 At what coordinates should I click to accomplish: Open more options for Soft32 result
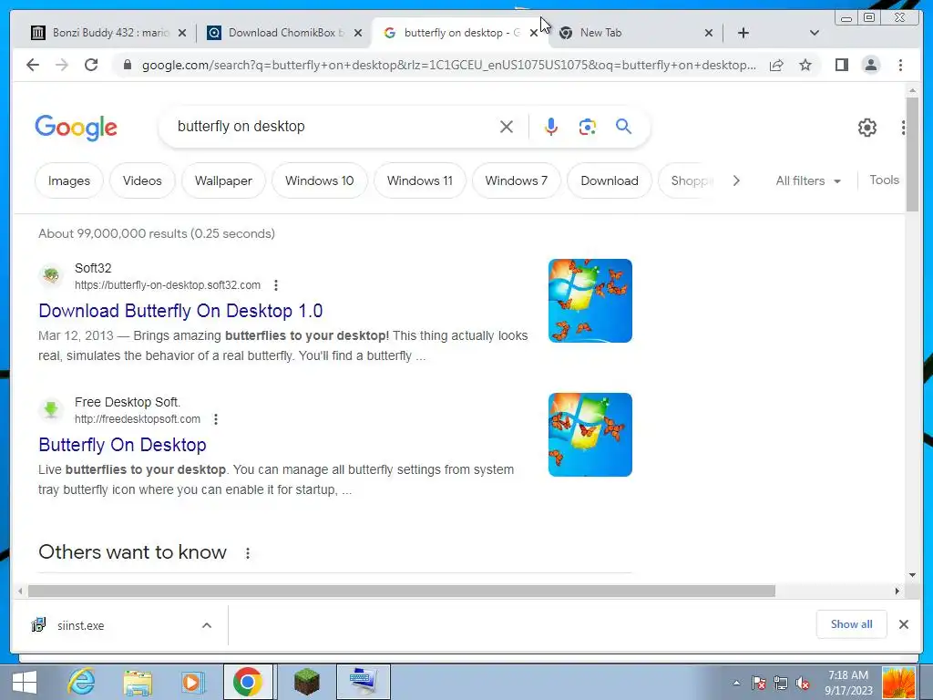point(275,285)
